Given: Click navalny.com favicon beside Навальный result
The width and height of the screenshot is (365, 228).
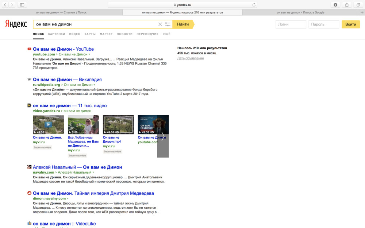Looking at the screenshot, I should pyautogui.click(x=29, y=167).
